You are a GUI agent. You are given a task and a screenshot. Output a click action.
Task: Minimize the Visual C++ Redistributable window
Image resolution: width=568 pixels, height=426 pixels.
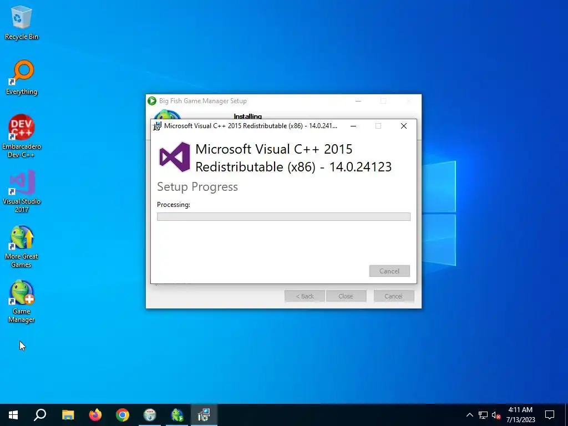[x=353, y=126]
